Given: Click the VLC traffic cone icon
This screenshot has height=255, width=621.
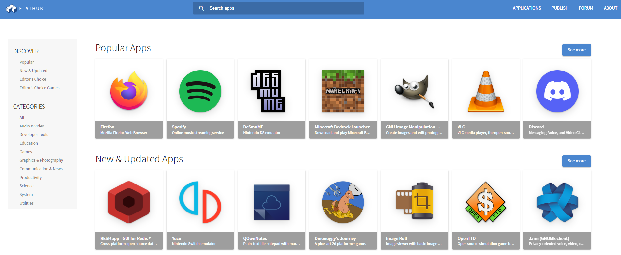Looking at the screenshot, I should [486, 91].
